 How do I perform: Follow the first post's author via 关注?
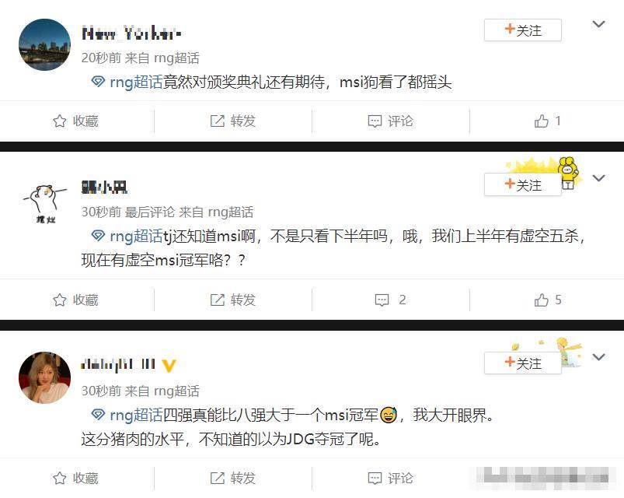(522, 30)
